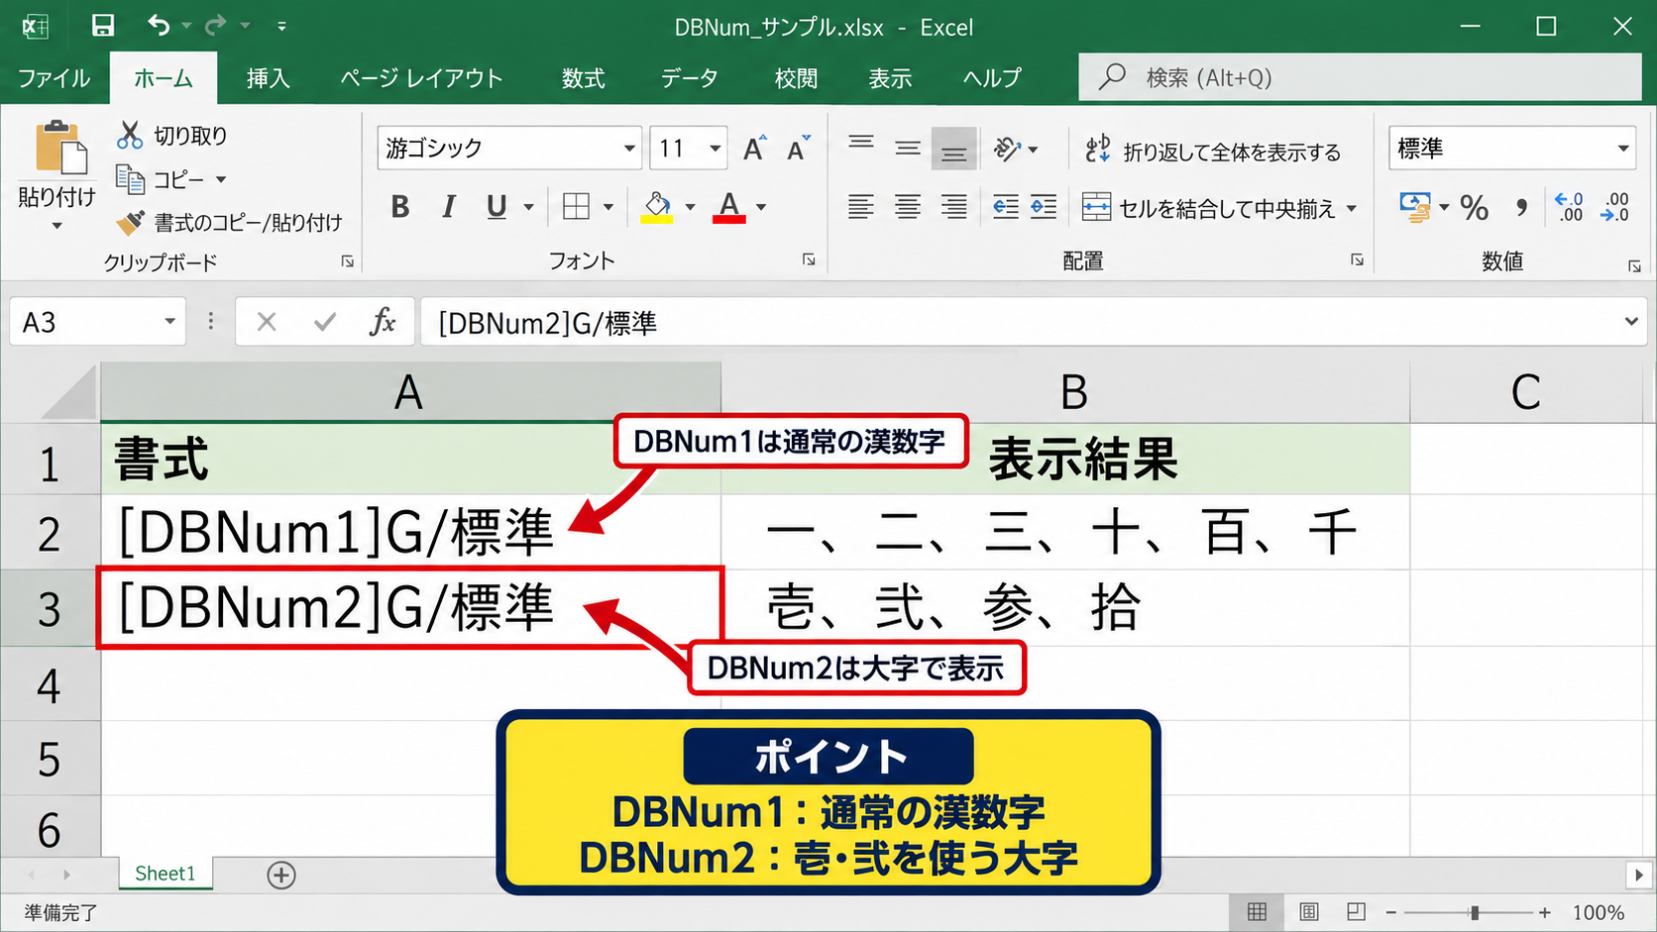Click Decrease Decimal icon
1657x932 pixels.
tap(1615, 207)
